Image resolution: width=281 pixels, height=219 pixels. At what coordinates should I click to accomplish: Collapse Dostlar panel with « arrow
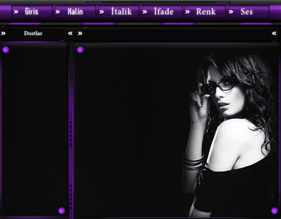pyautogui.click(x=71, y=33)
